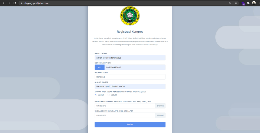This screenshot has height=133, width=260.
Task: Open the Extensions puzzle piece menu
Action: click(x=248, y=3)
